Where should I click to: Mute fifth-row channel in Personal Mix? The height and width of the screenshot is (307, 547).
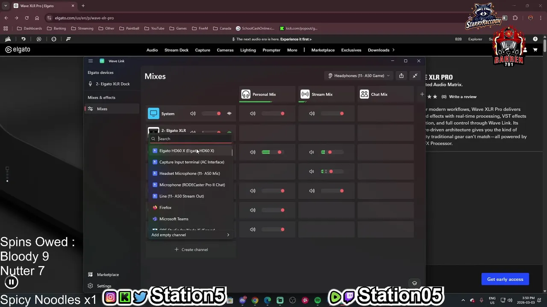(x=253, y=191)
